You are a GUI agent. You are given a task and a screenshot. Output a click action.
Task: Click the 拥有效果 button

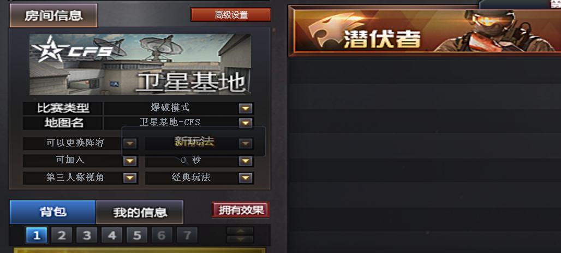coord(241,210)
